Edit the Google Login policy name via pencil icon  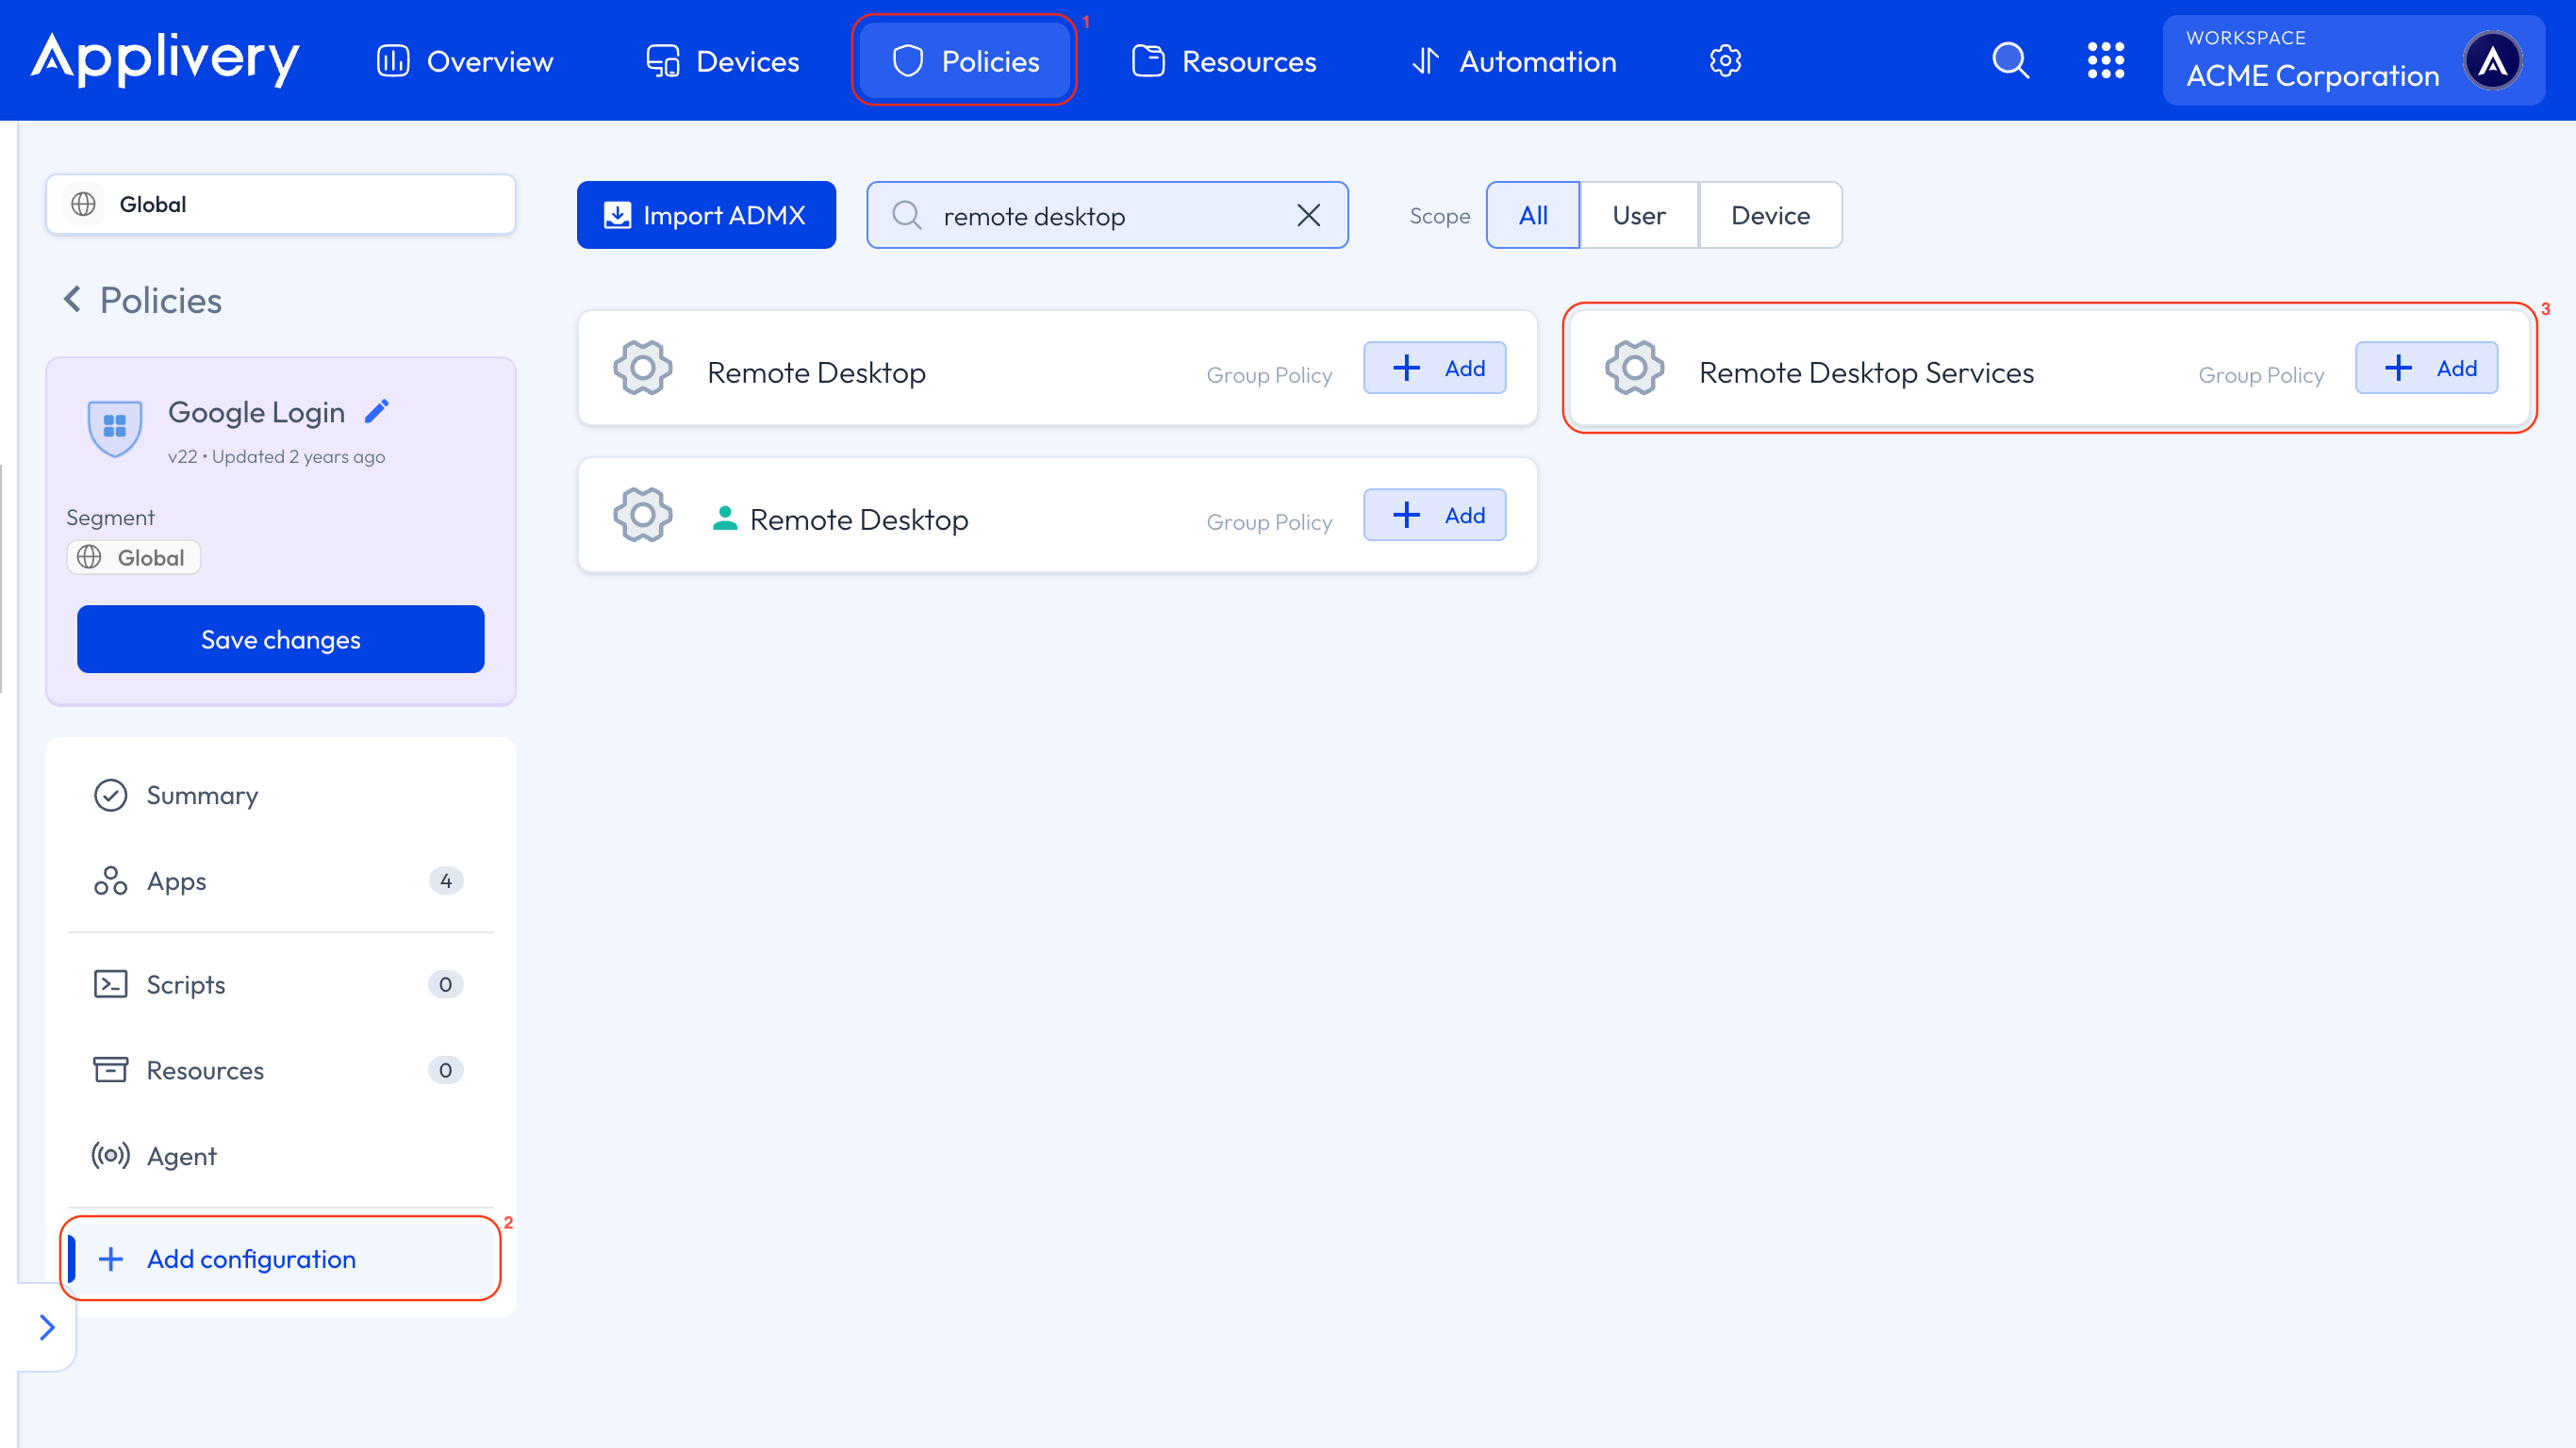point(377,410)
